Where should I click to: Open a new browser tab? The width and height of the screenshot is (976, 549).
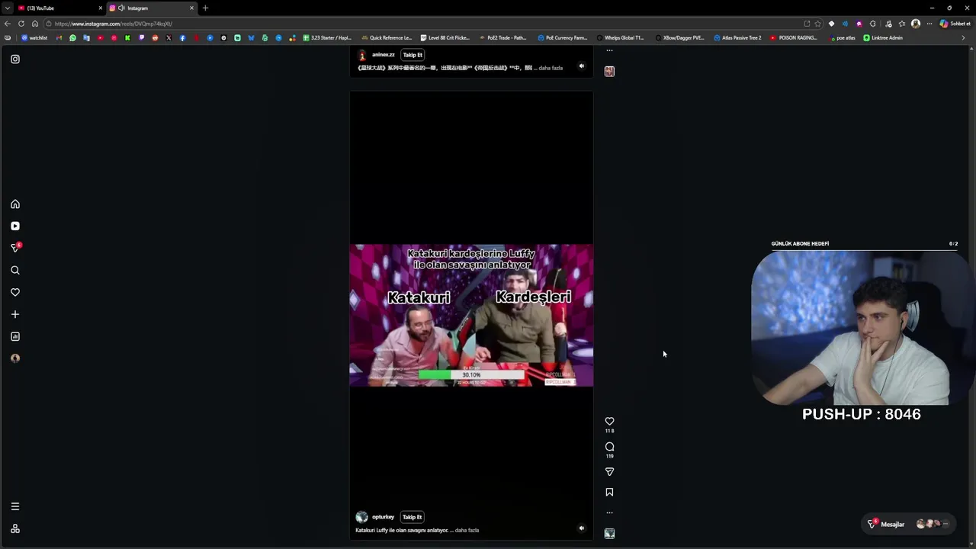click(x=205, y=8)
